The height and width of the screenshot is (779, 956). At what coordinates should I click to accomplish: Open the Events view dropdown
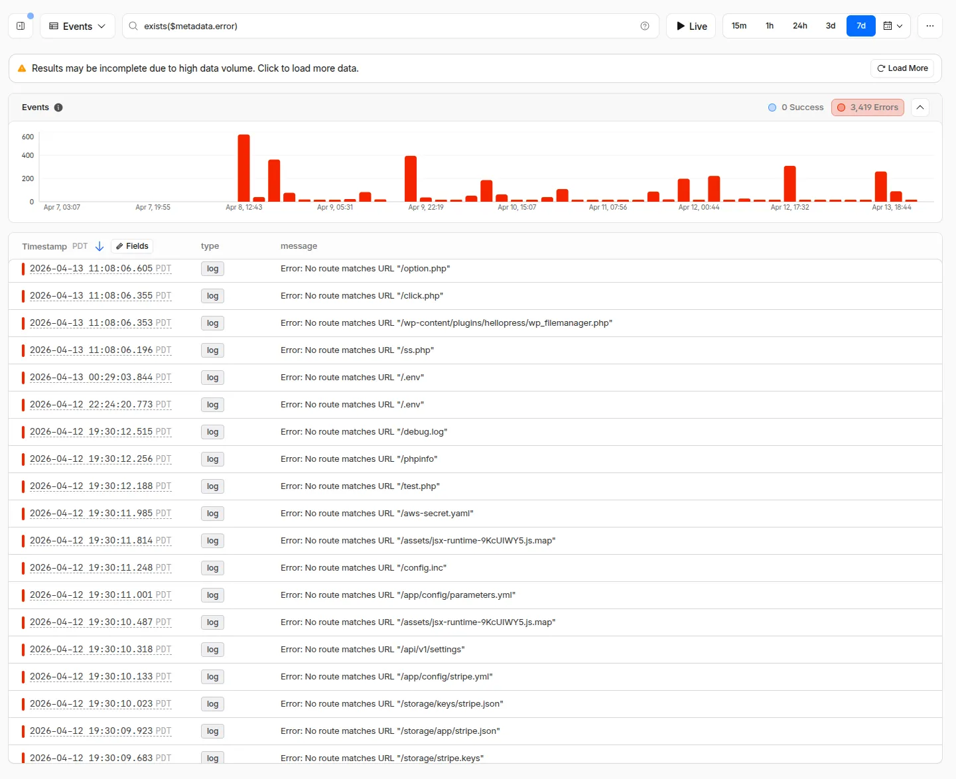click(78, 26)
